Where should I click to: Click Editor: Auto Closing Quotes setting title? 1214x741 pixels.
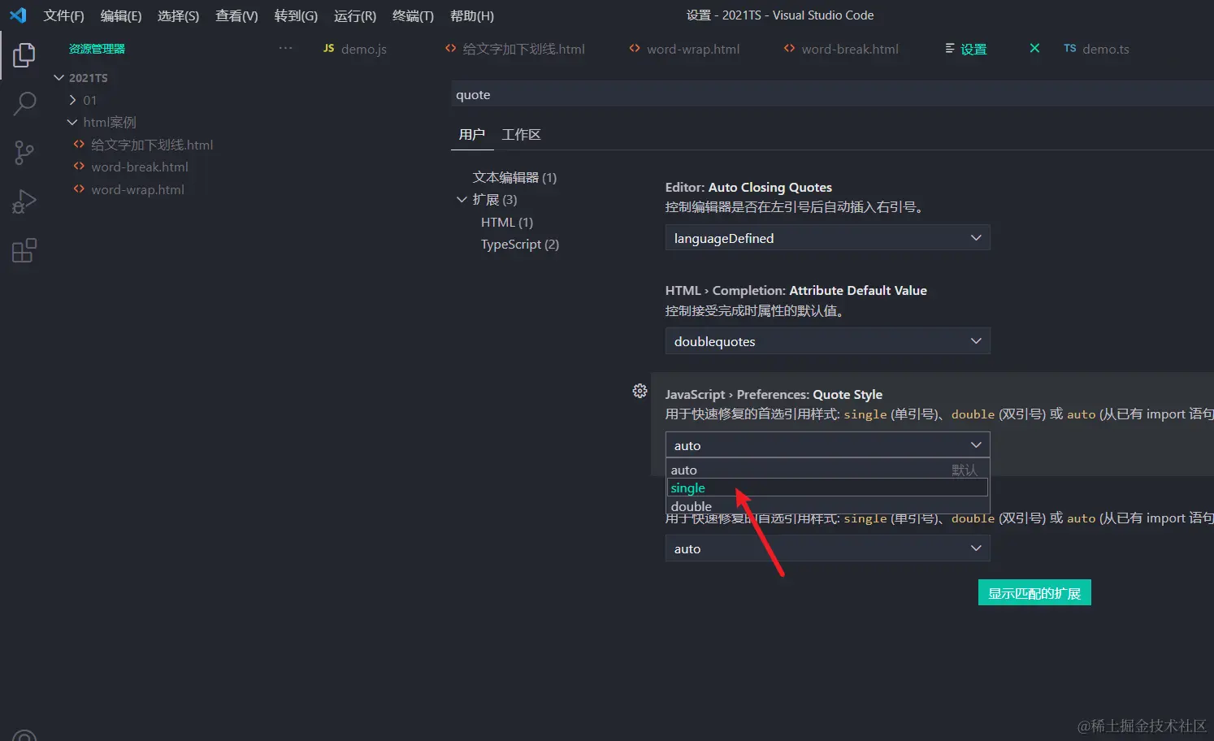(748, 187)
